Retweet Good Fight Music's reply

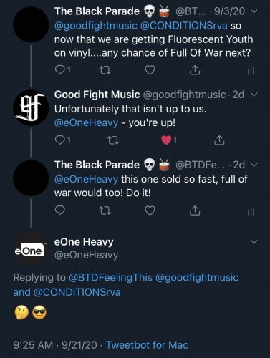pos(113,140)
